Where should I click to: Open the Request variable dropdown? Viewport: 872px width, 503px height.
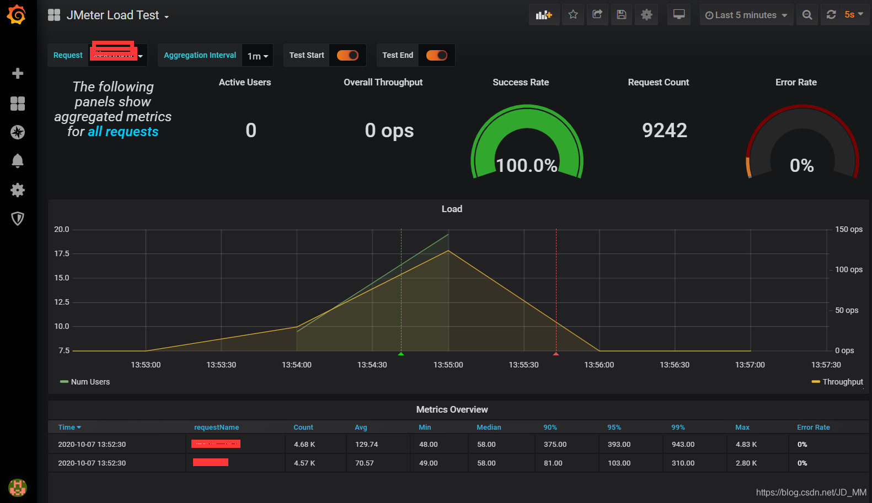pyautogui.click(x=117, y=55)
